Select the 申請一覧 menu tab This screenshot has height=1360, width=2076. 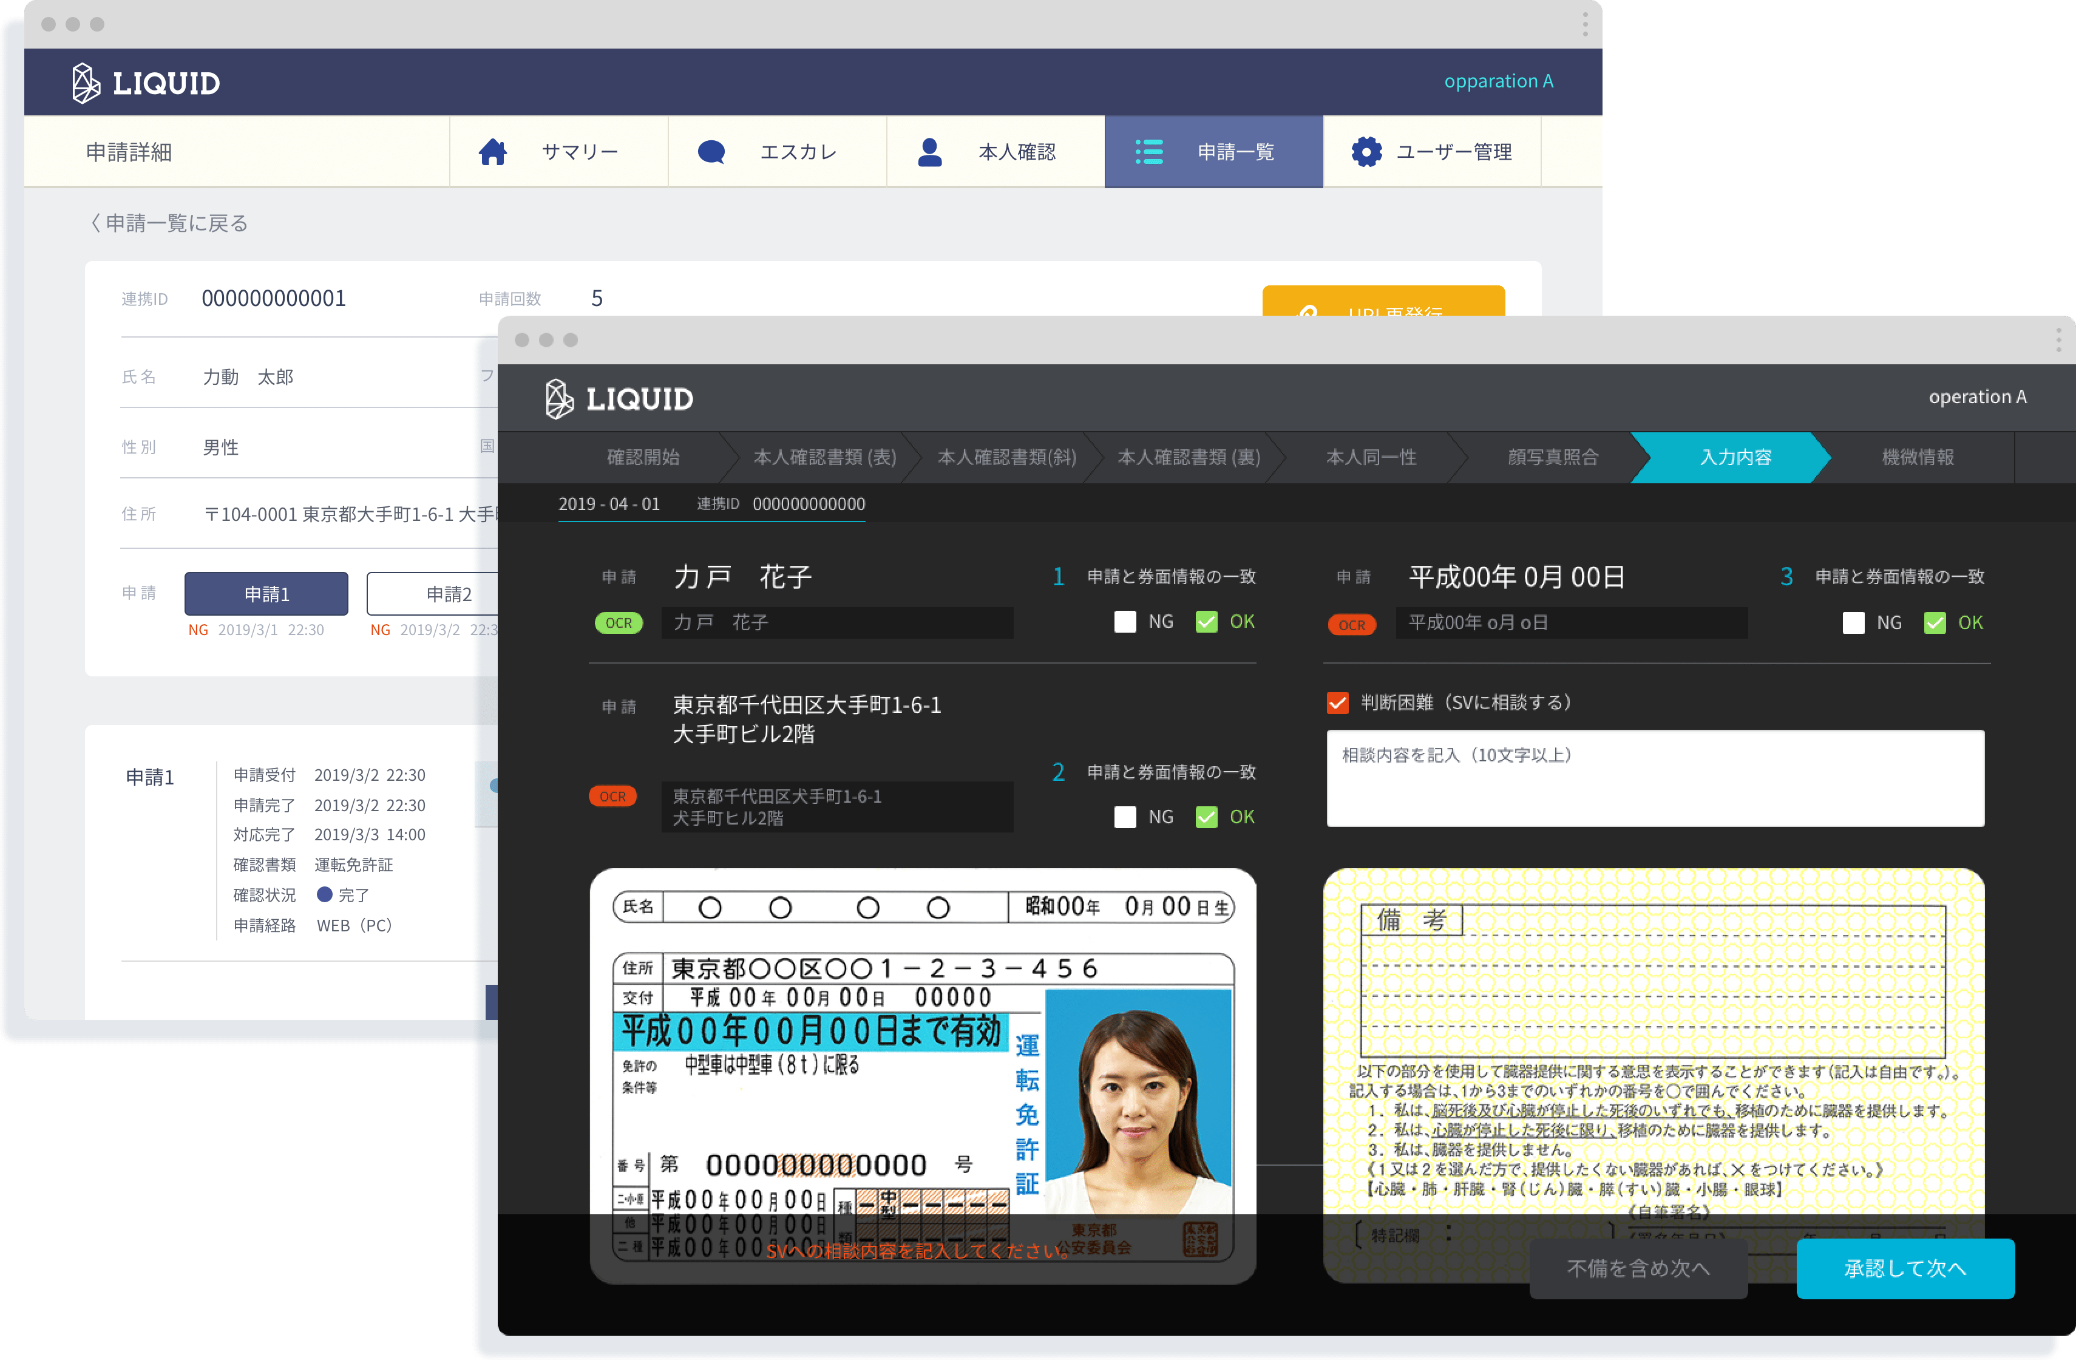tap(1214, 152)
